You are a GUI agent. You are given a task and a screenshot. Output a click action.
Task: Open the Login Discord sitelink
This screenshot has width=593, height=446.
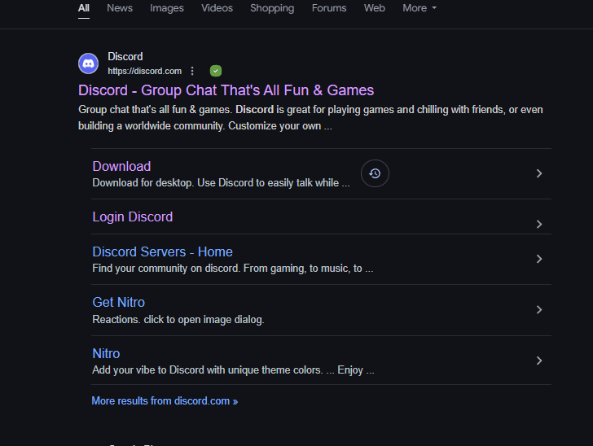(x=132, y=217)
